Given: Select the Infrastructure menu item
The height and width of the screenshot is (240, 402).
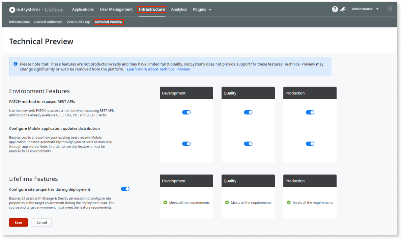Looking at the screenshot, I should click(x=152, y=9).
